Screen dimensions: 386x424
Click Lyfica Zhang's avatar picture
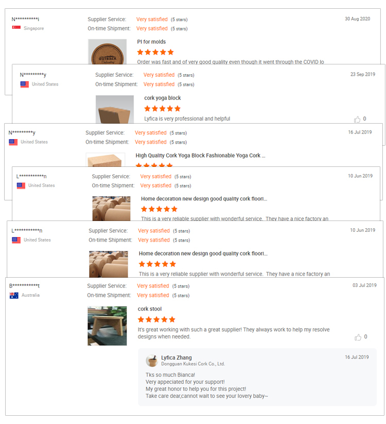pyautogui.click(x=152, y=361)
